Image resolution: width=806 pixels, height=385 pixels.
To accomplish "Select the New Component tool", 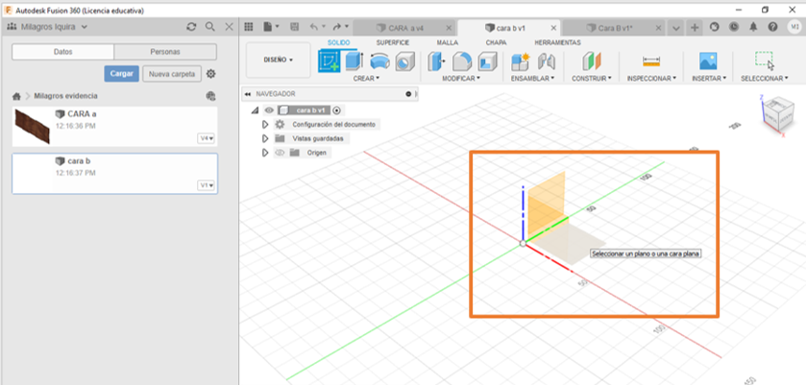I will (x=520, y=61).
